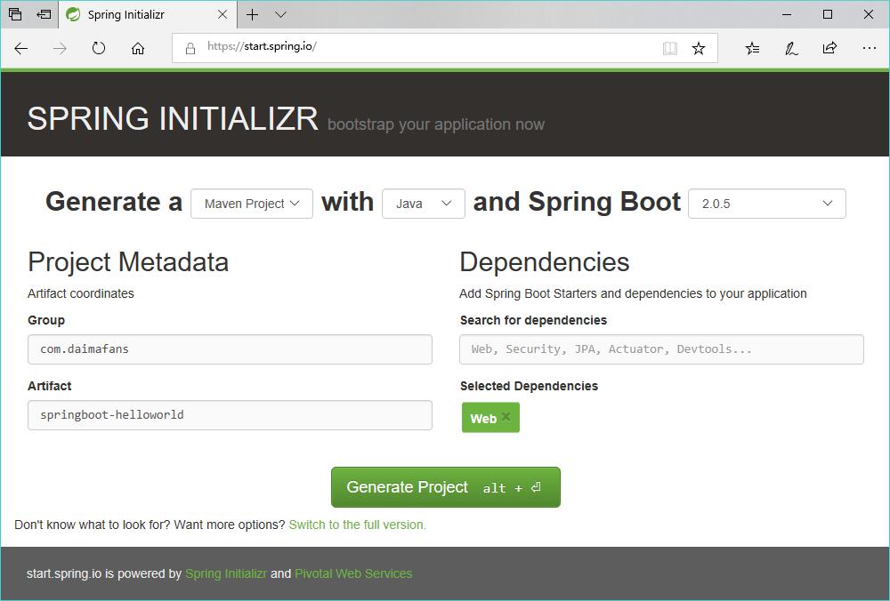Select the Spring Initializr browser tab
Screen dimensions: 890x601
pyautogui.click(x=142, y=14)
